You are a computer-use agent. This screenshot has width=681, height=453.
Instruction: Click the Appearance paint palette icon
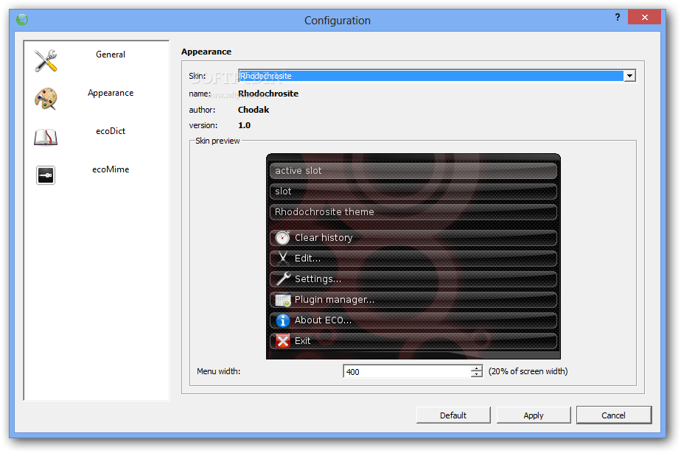point(46,99)
